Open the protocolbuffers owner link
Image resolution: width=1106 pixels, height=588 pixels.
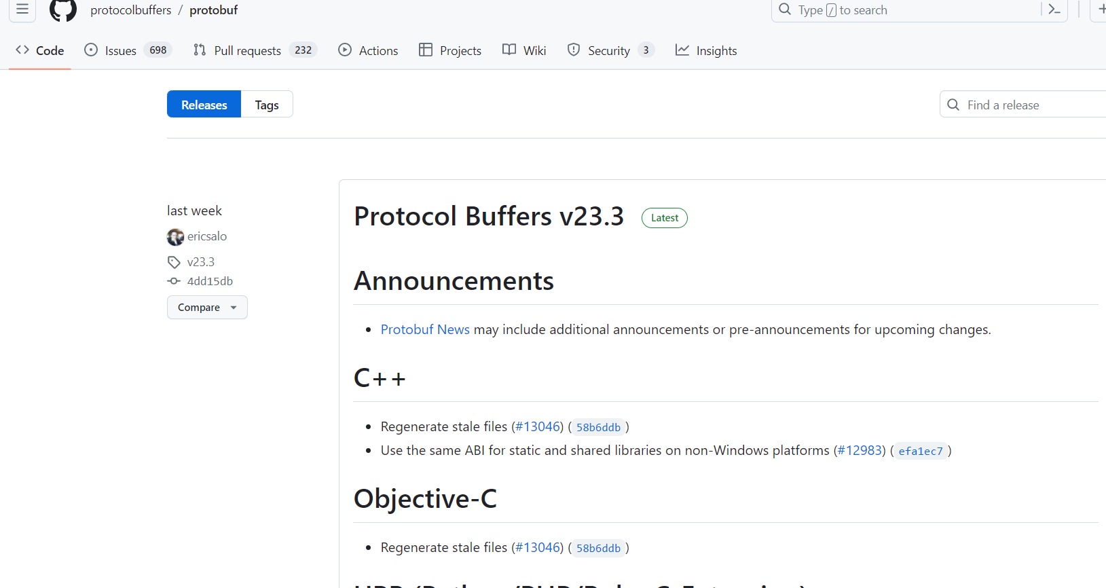pos(131,10)
